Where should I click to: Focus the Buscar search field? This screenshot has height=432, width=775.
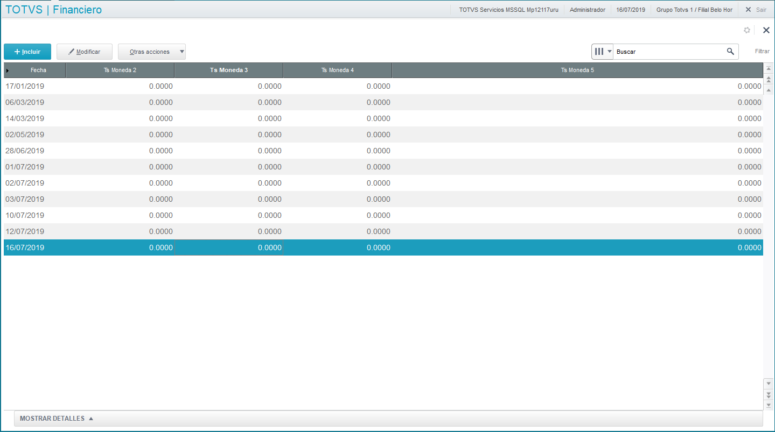click(x=668, y=52)
